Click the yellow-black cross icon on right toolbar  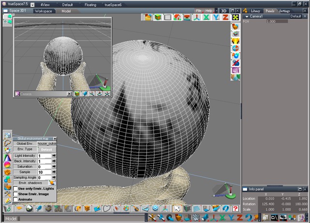(235, 17)
